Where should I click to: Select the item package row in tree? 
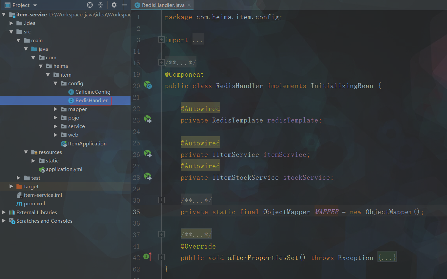point(65,75)
